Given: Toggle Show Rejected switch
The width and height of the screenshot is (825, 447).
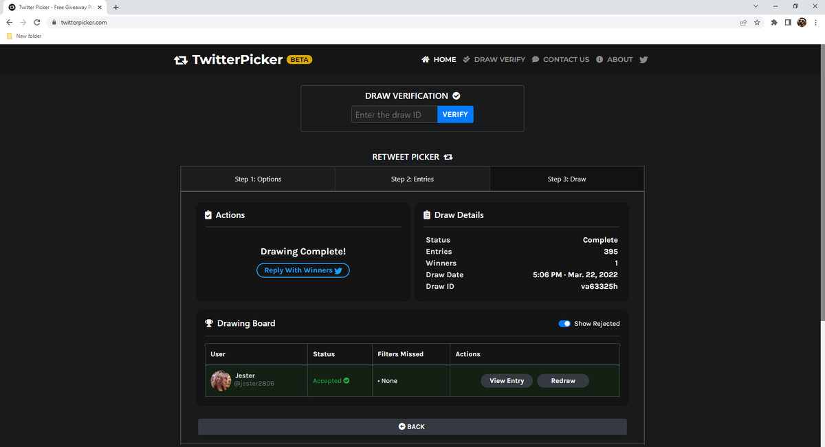Looking at the screenshot, I should click(x=564, y=323).
